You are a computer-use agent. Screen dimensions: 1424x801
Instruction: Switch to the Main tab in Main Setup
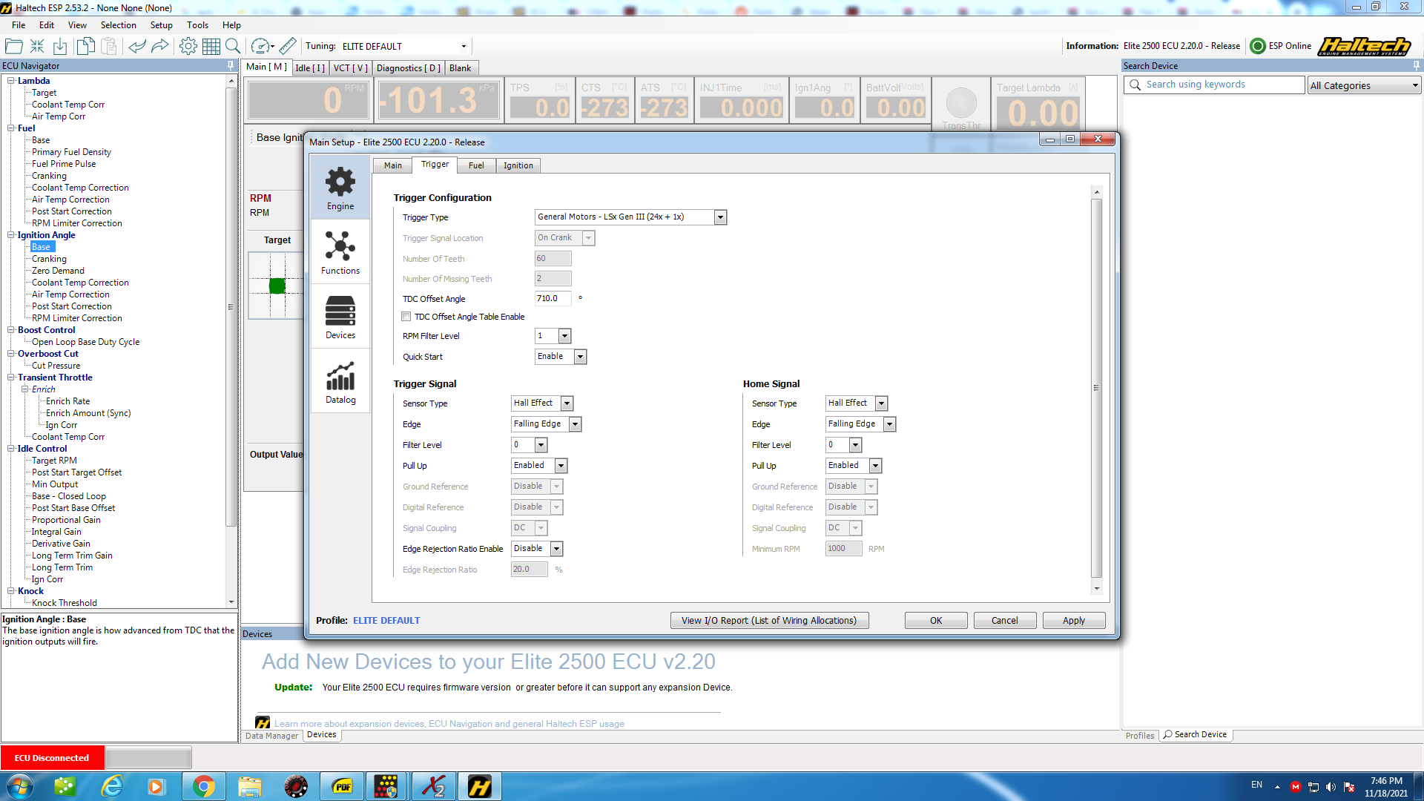(393, 165)
